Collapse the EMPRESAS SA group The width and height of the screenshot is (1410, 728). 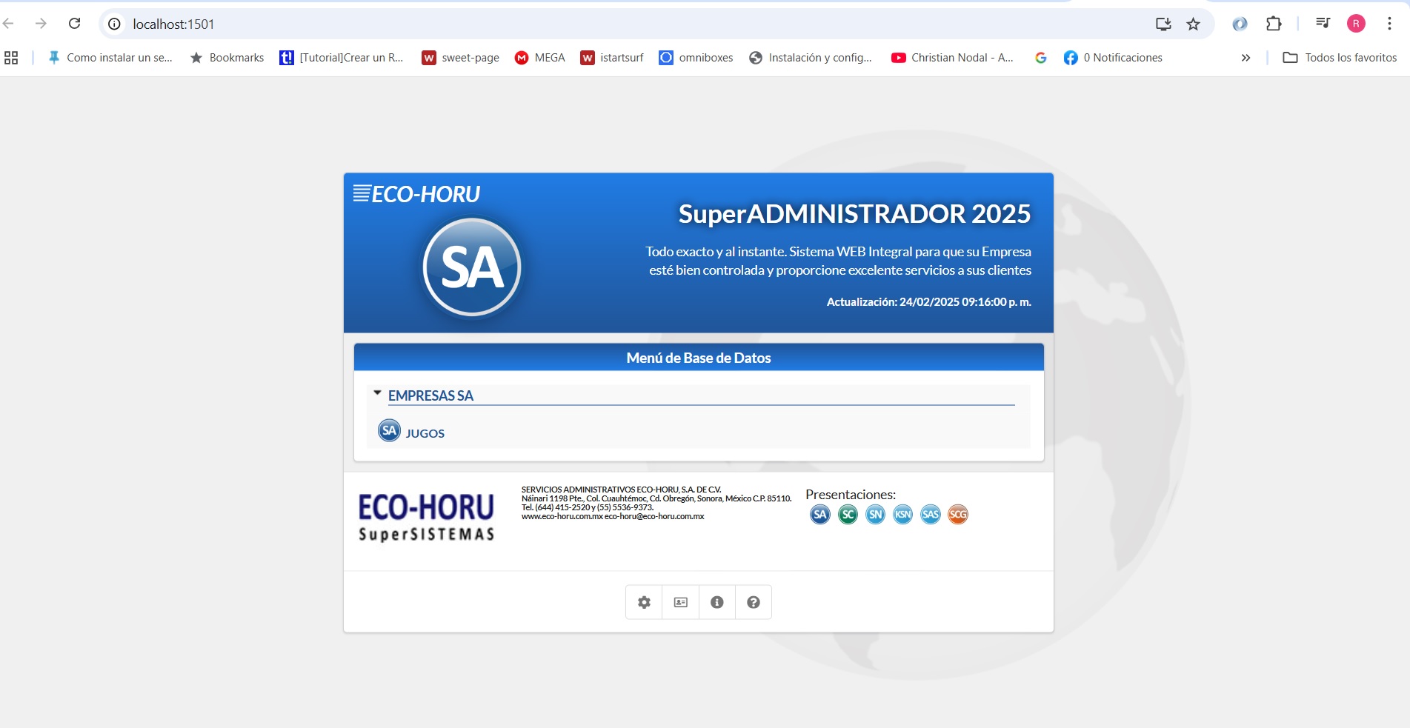pos(379,393)
